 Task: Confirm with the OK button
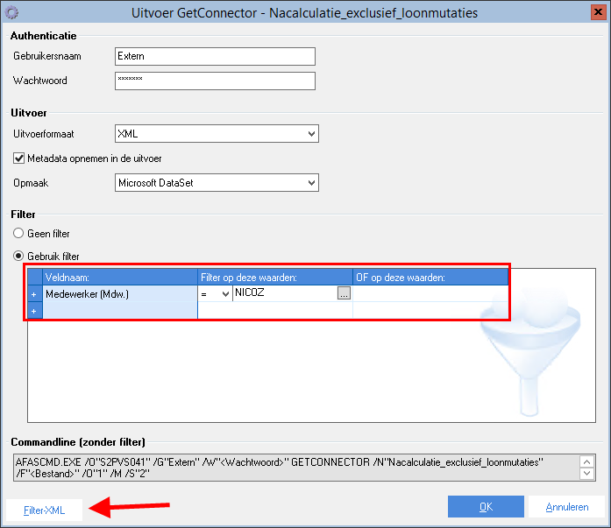click(486, 507)
